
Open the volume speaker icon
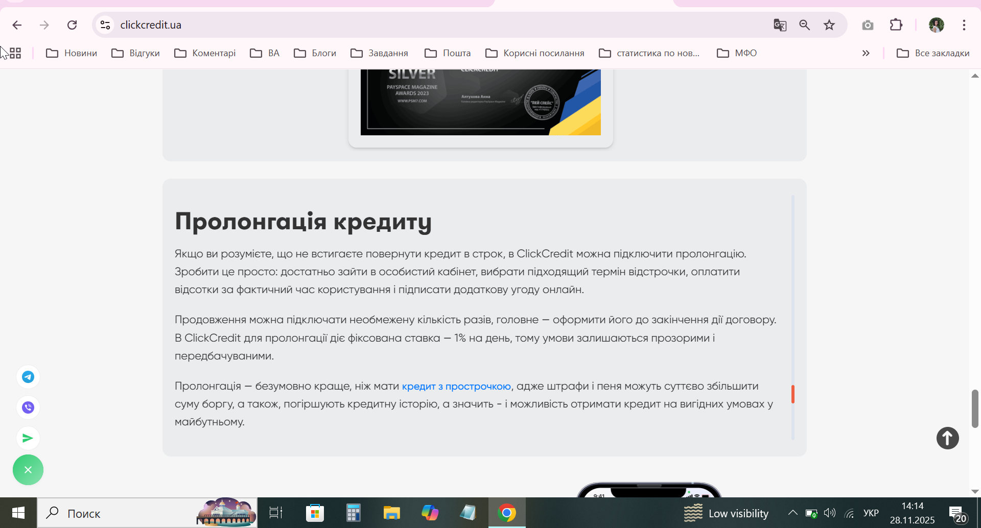pyautogui.click(x=830, y=513)
